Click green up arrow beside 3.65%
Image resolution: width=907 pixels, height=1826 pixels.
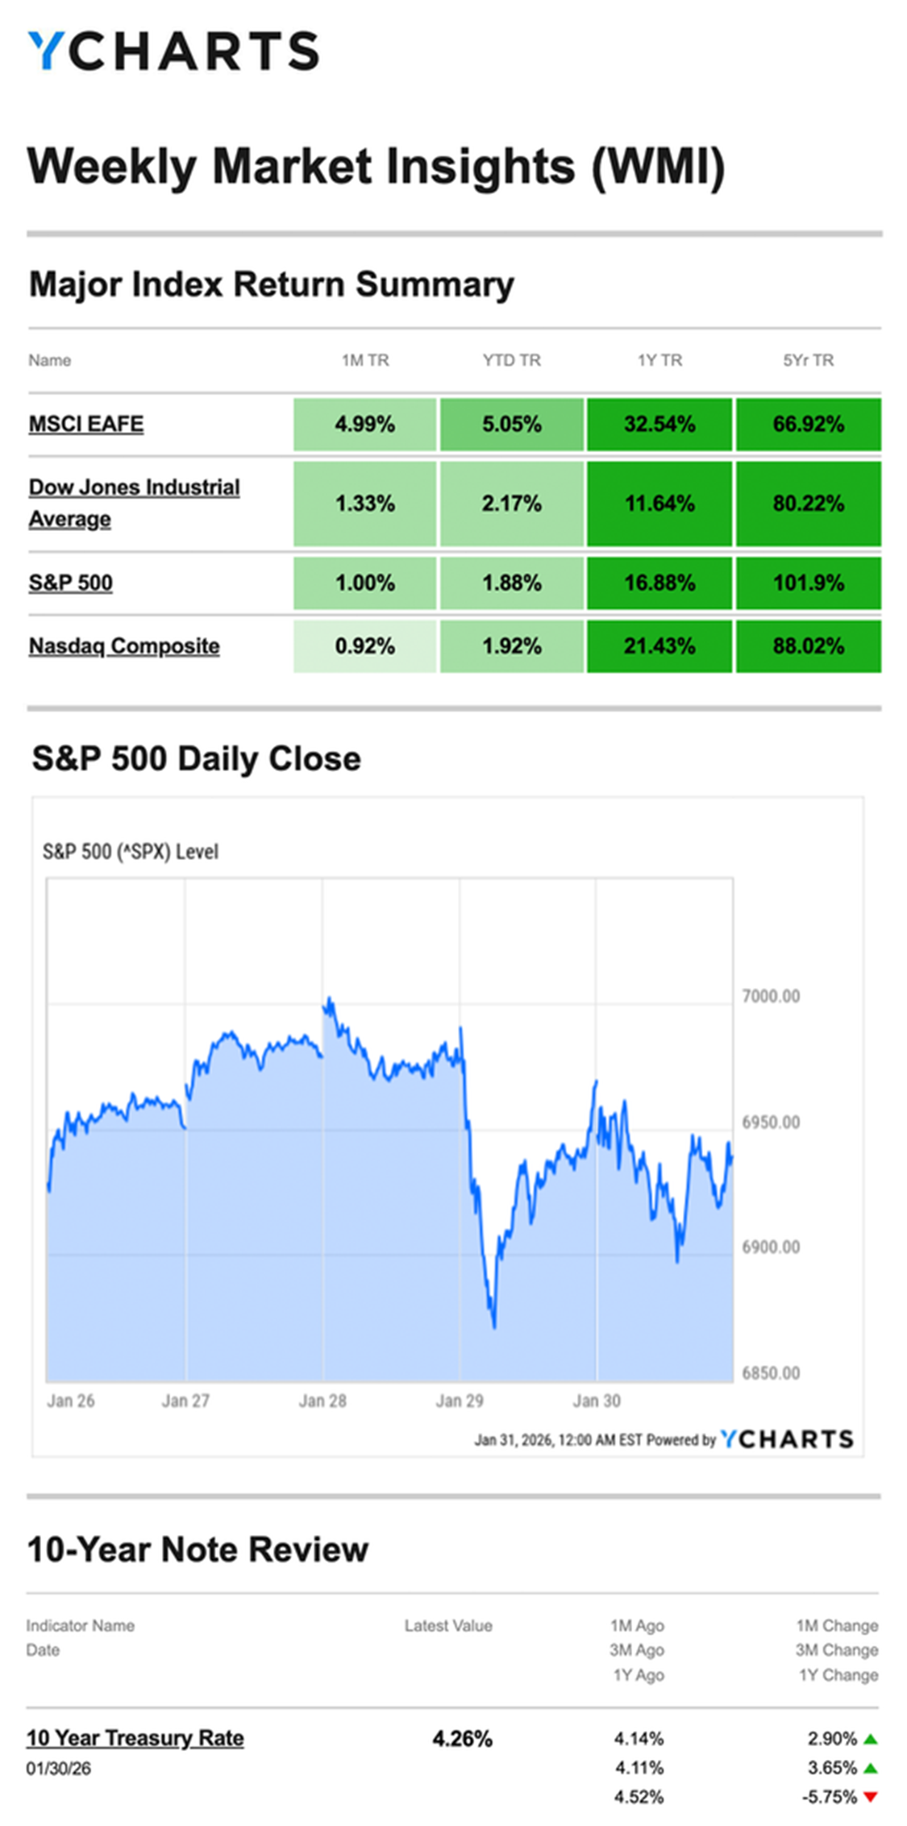870,1768
